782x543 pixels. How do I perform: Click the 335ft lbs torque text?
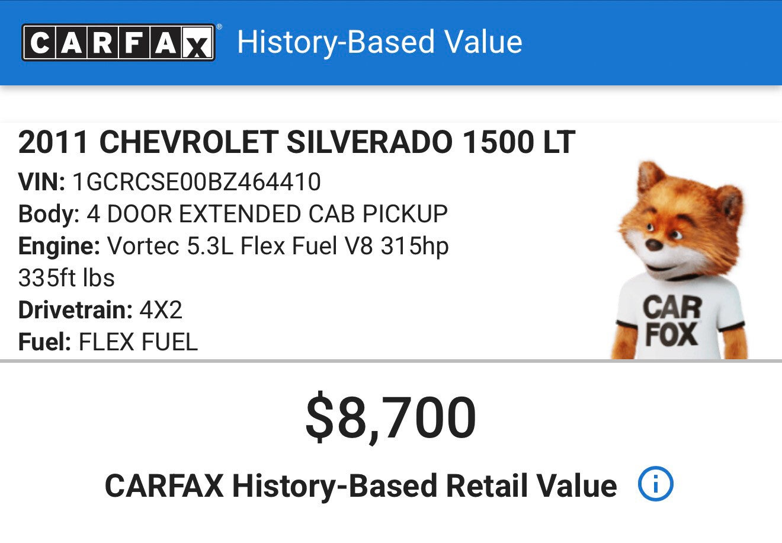pyautogui.click(x=66, y=278)
